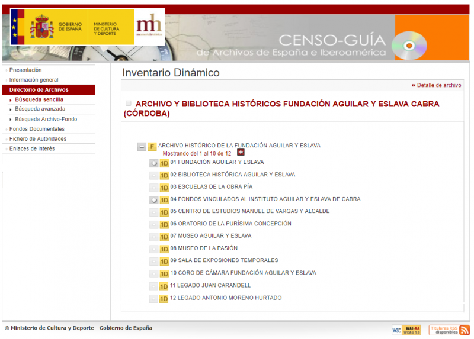
Task: Collapse the Archivo Histórico de la Fundación node
Action: pos(142,146)
